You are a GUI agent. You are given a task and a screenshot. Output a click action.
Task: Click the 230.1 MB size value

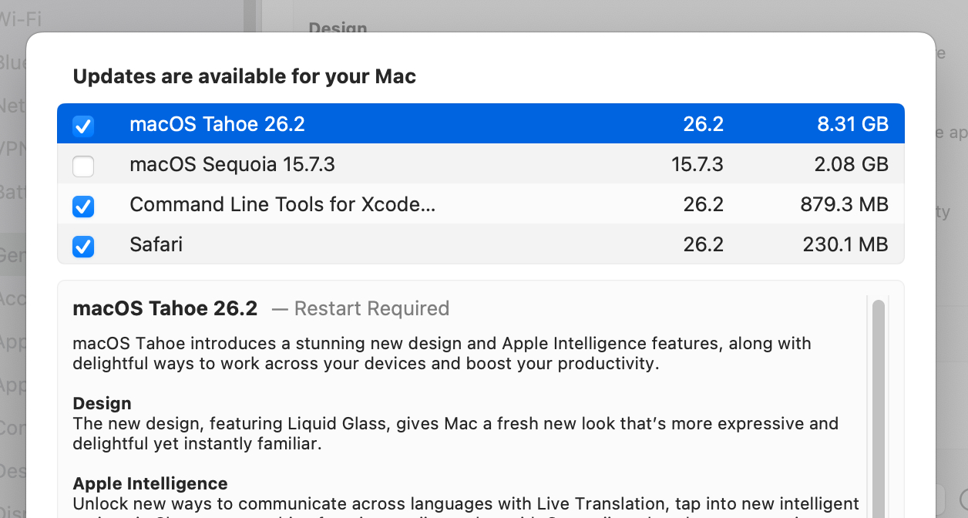click(x=844, y=244)
